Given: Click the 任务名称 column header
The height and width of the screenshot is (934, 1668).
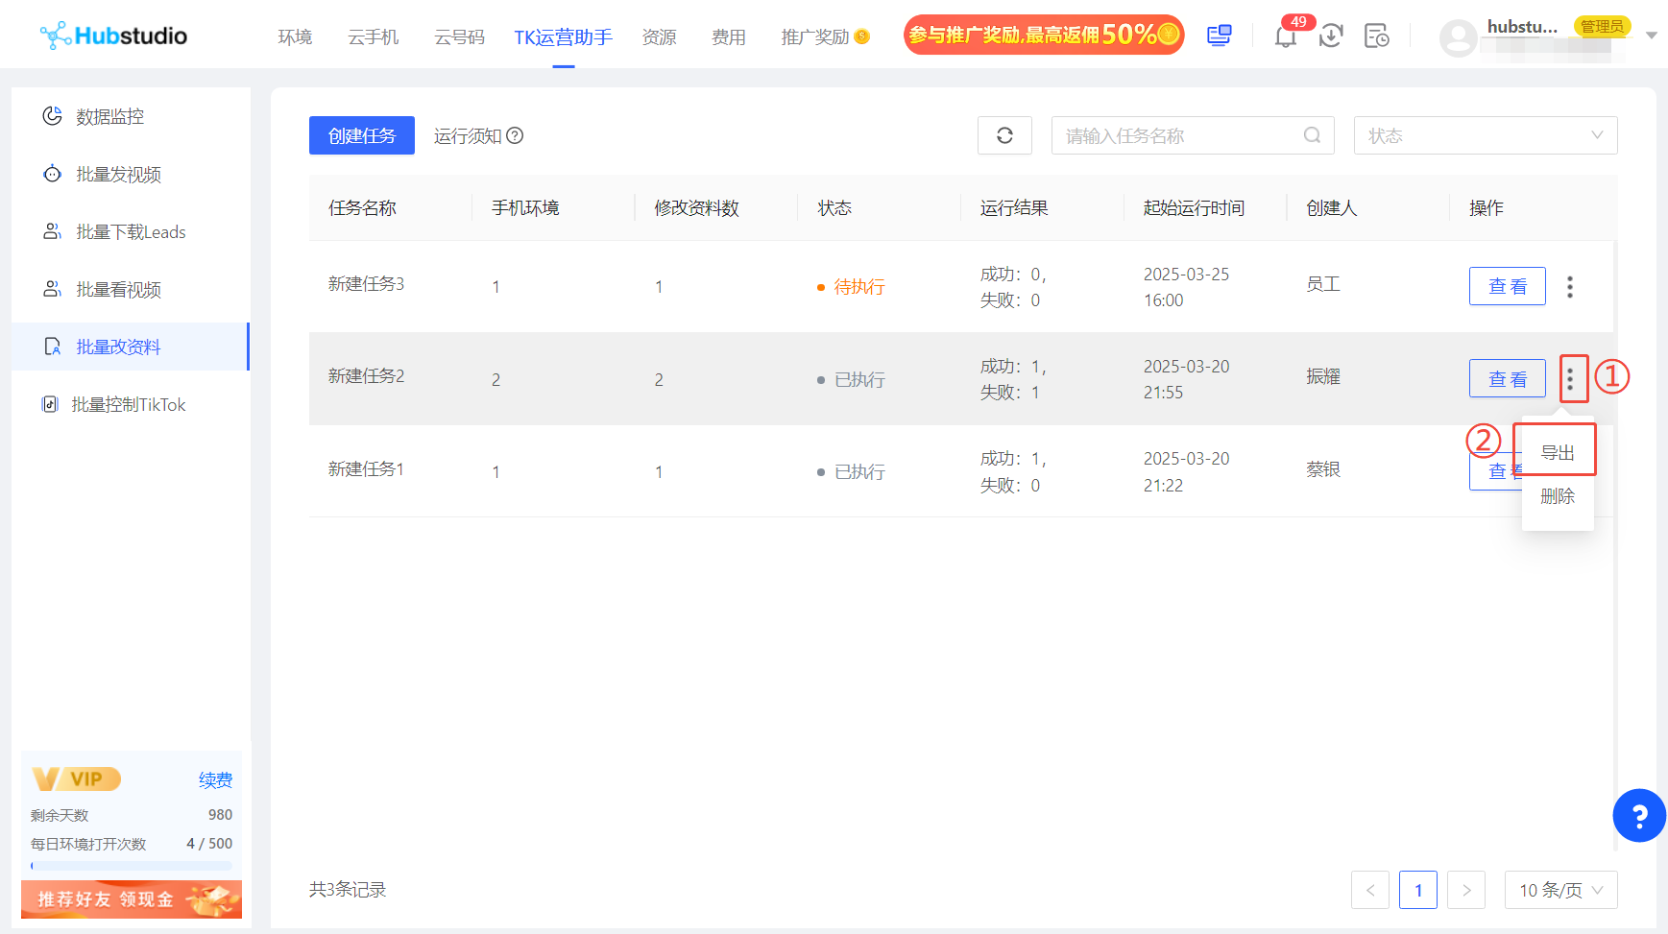Looking at the screenshot, I should tap(362, 207).
